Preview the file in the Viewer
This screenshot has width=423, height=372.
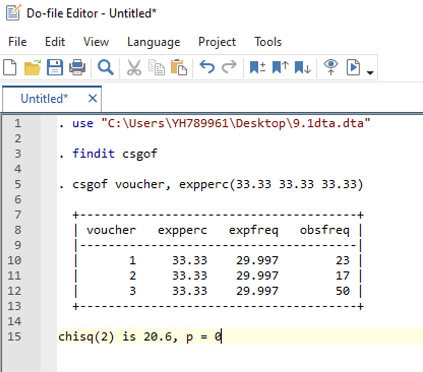click(x=331, y=67)
